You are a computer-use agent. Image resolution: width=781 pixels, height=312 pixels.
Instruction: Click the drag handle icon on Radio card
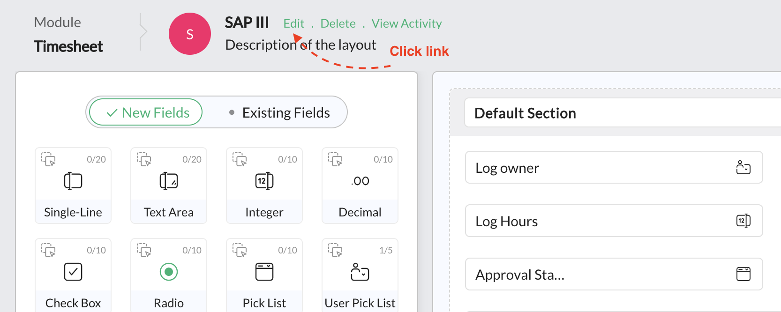144,250
